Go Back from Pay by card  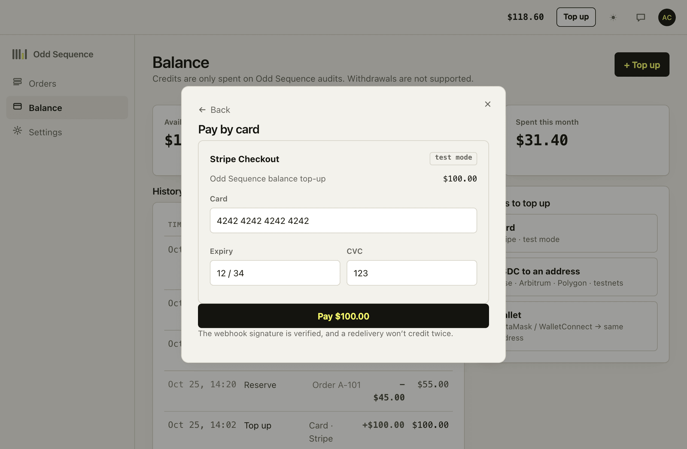tap(214, 110)
